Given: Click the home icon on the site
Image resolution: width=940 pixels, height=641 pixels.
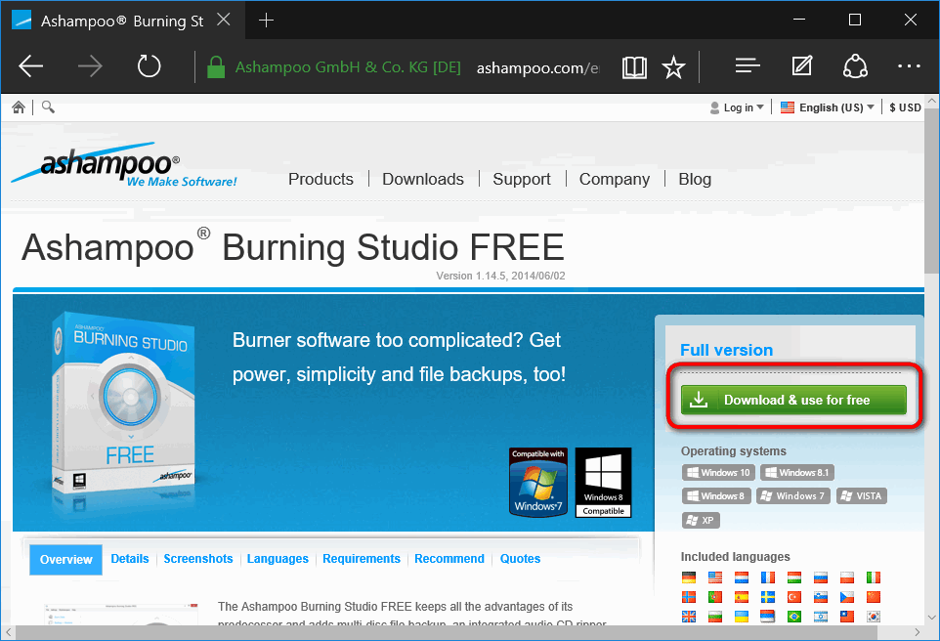Looking at the screenshot, I should 19,107.
